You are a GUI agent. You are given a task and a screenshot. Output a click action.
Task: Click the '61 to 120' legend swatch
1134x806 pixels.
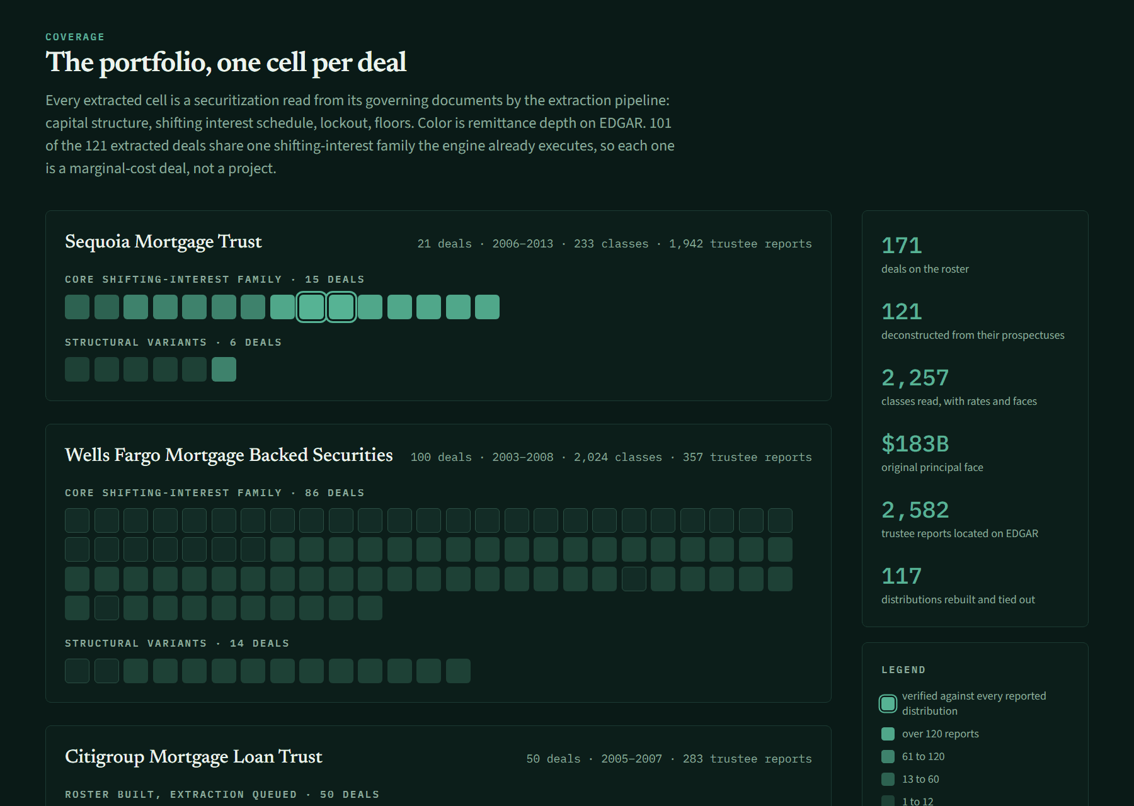[x=888, y=756]
